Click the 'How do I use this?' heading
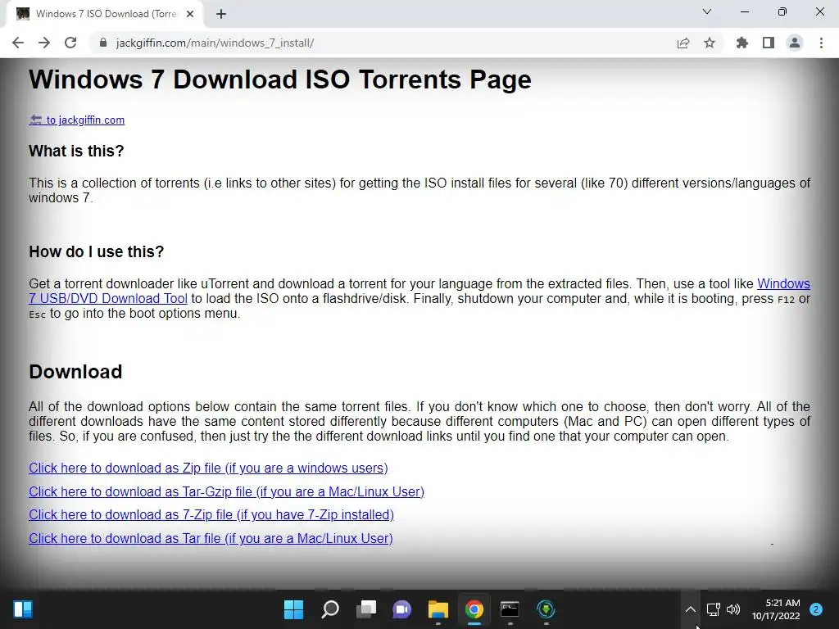 coord(97,251)
